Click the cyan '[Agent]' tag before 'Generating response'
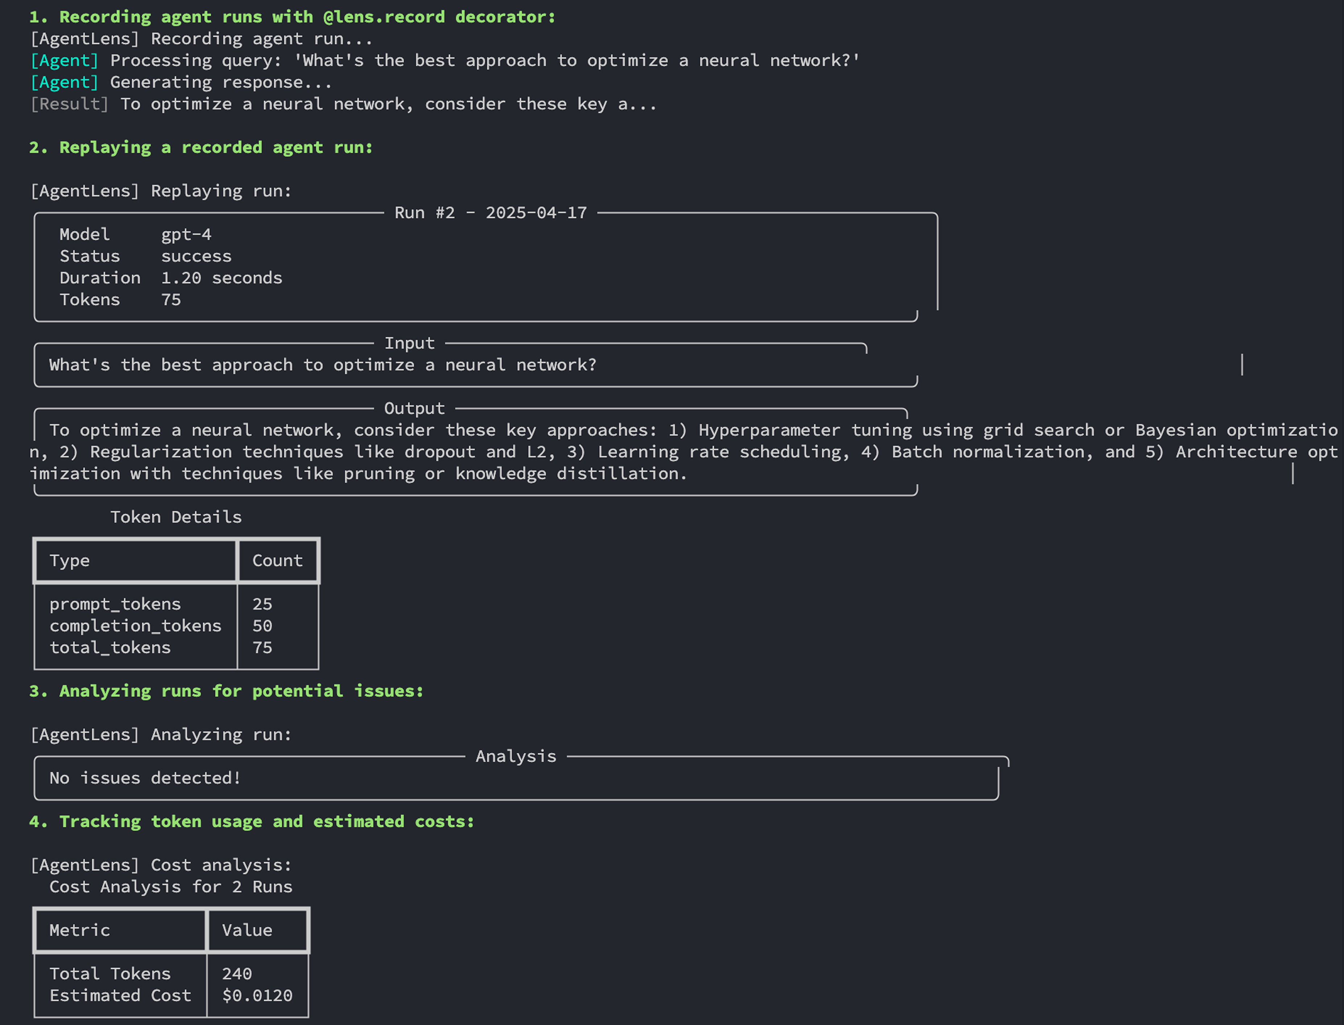 click(x=64, y=82)
